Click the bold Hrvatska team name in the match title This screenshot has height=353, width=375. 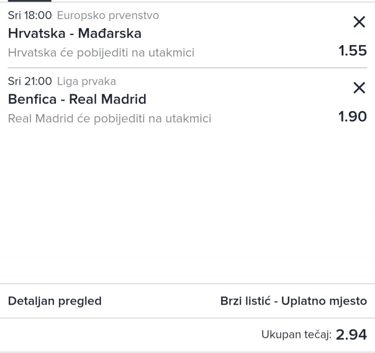pos(37,34)
